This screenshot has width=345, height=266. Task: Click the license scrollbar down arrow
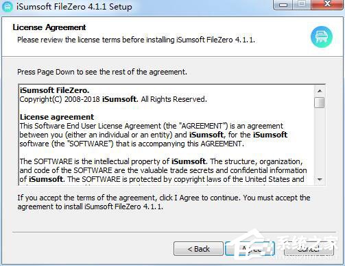320,179
